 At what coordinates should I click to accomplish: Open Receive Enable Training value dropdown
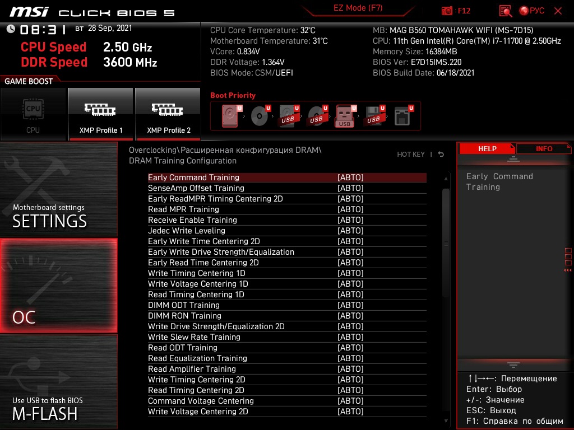[350, 219]
